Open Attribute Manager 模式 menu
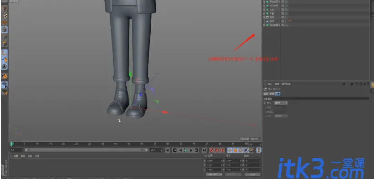 point(270,84)
